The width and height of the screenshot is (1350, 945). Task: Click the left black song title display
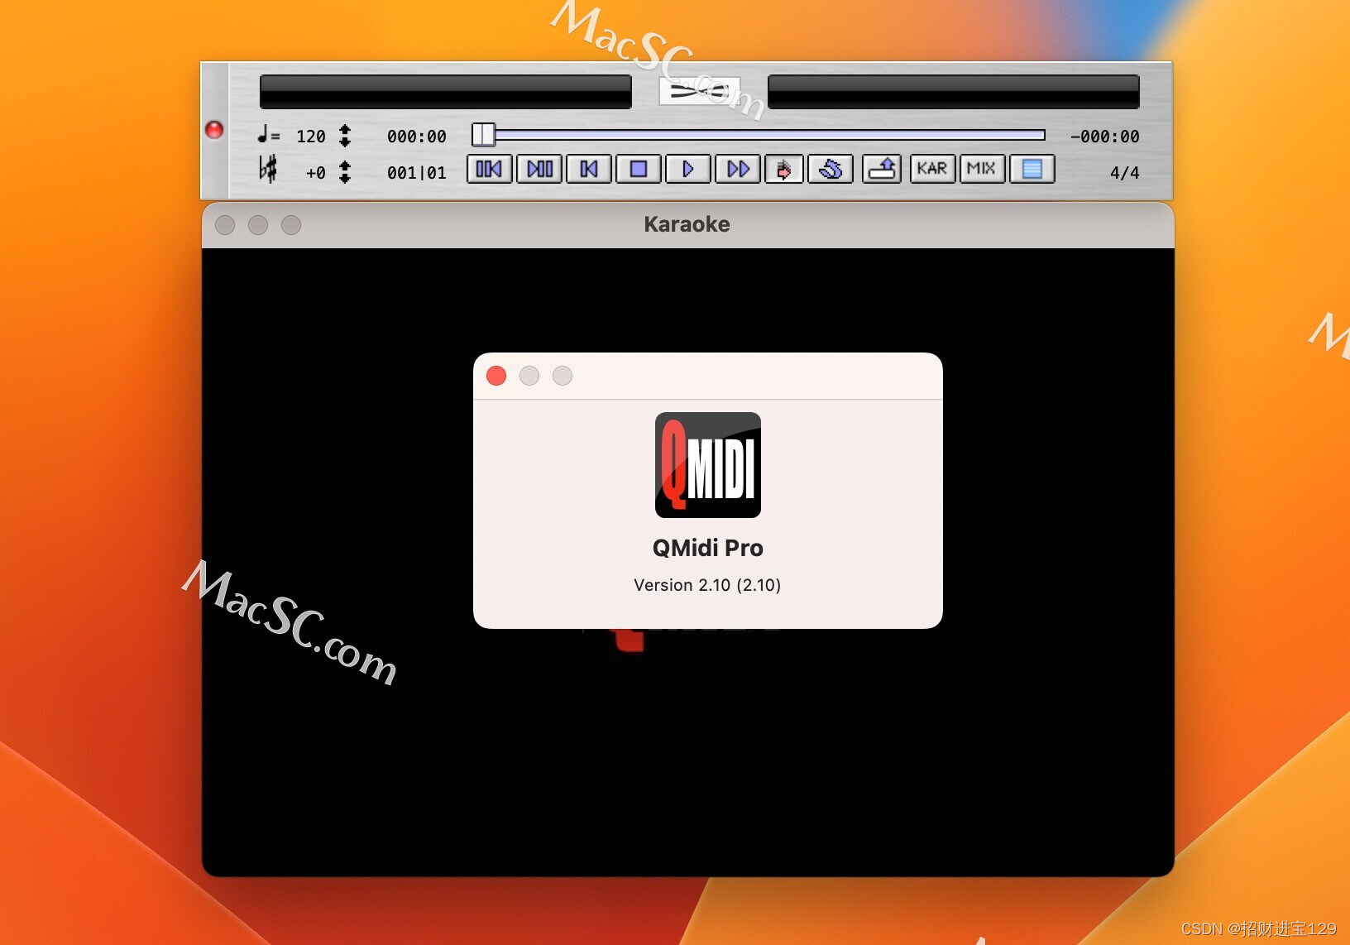(446, 92)
